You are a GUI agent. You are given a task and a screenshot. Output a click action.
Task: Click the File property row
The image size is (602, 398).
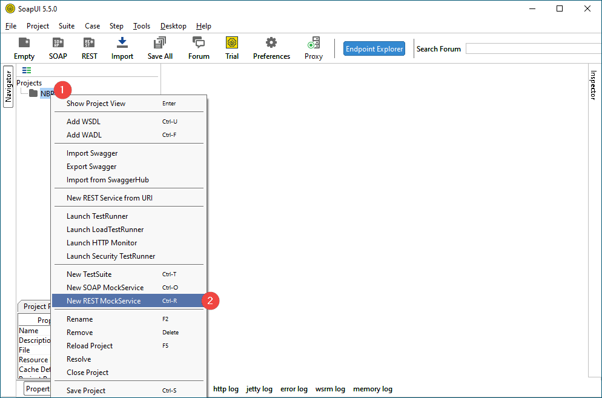(x=35, y=350)
